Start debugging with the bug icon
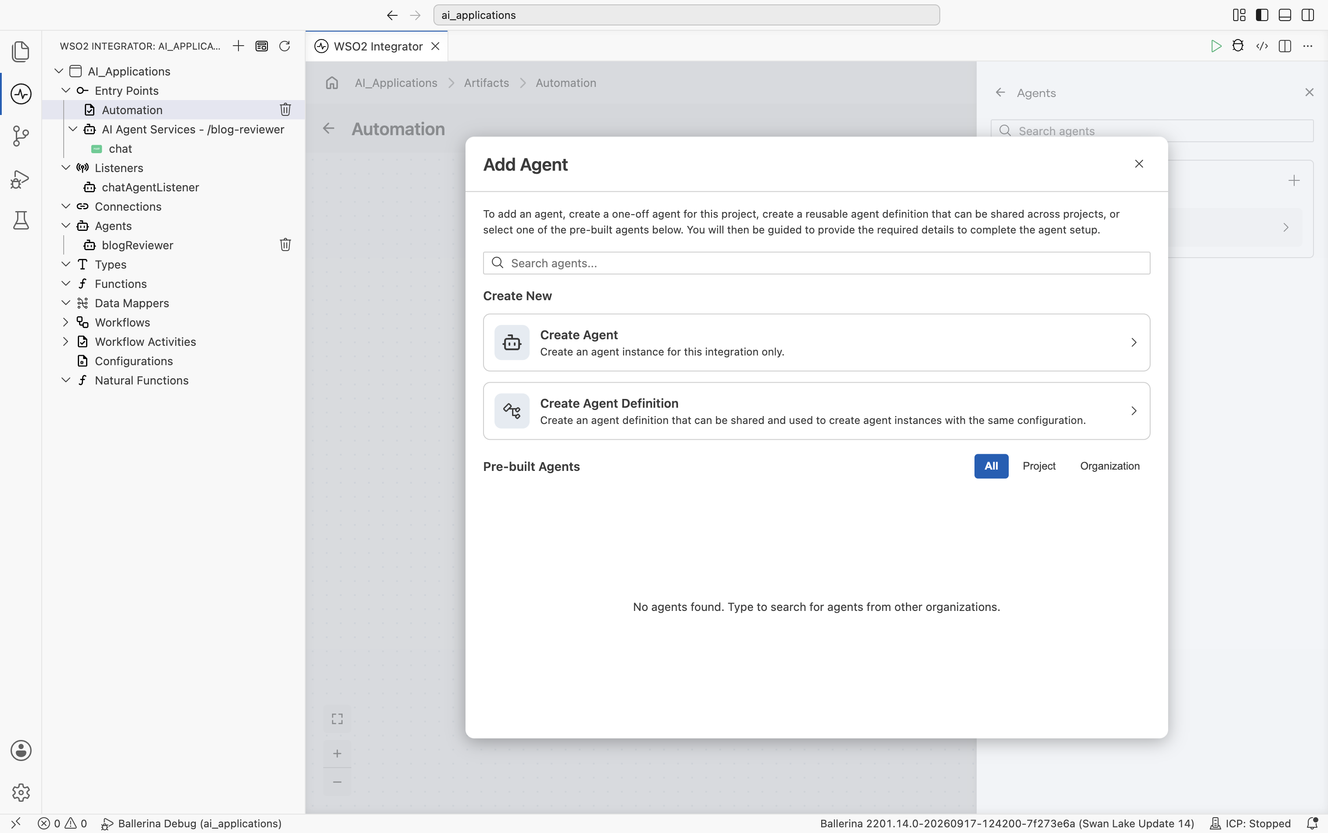 click(1238, 46)
